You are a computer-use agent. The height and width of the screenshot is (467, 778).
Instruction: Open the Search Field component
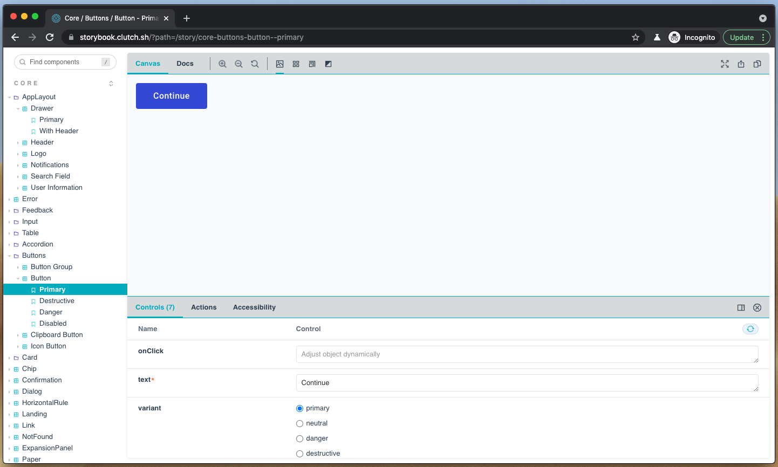(x=50, y=176)
